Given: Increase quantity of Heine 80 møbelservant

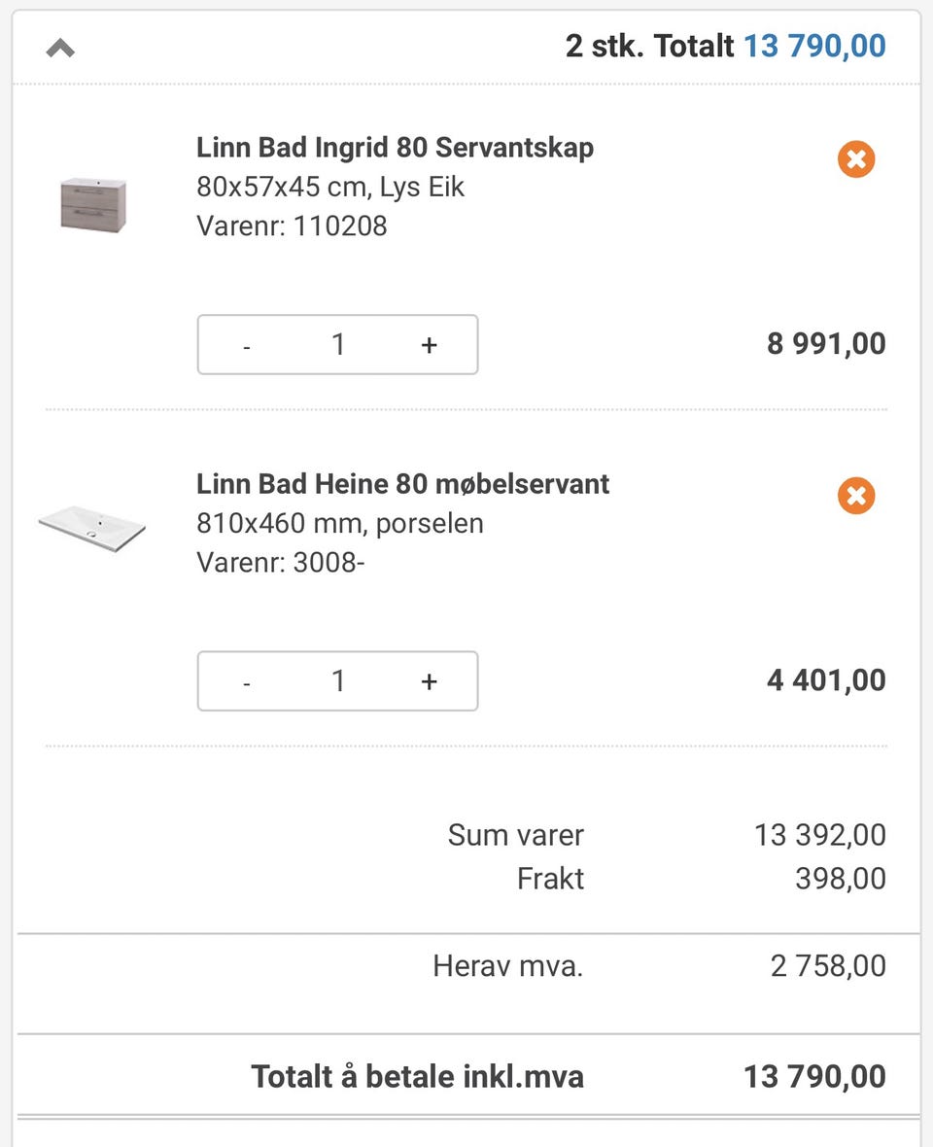Looking at the screenshot, I should [x=429, y=681].
